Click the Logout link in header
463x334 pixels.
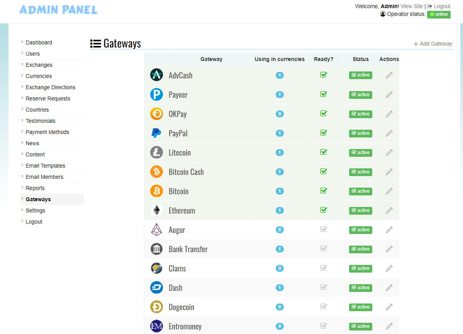click(x=442, y=6)
